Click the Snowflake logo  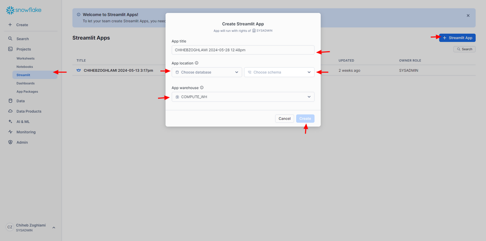(24, 10)
